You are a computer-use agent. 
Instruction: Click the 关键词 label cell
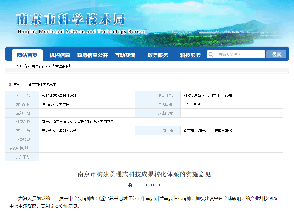pos(158,131)
